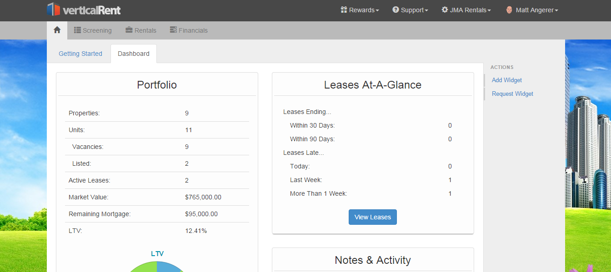This screenshot has width=611, height=272.
Task: Click the Portfolio widget title
Action: coord(157,85)
